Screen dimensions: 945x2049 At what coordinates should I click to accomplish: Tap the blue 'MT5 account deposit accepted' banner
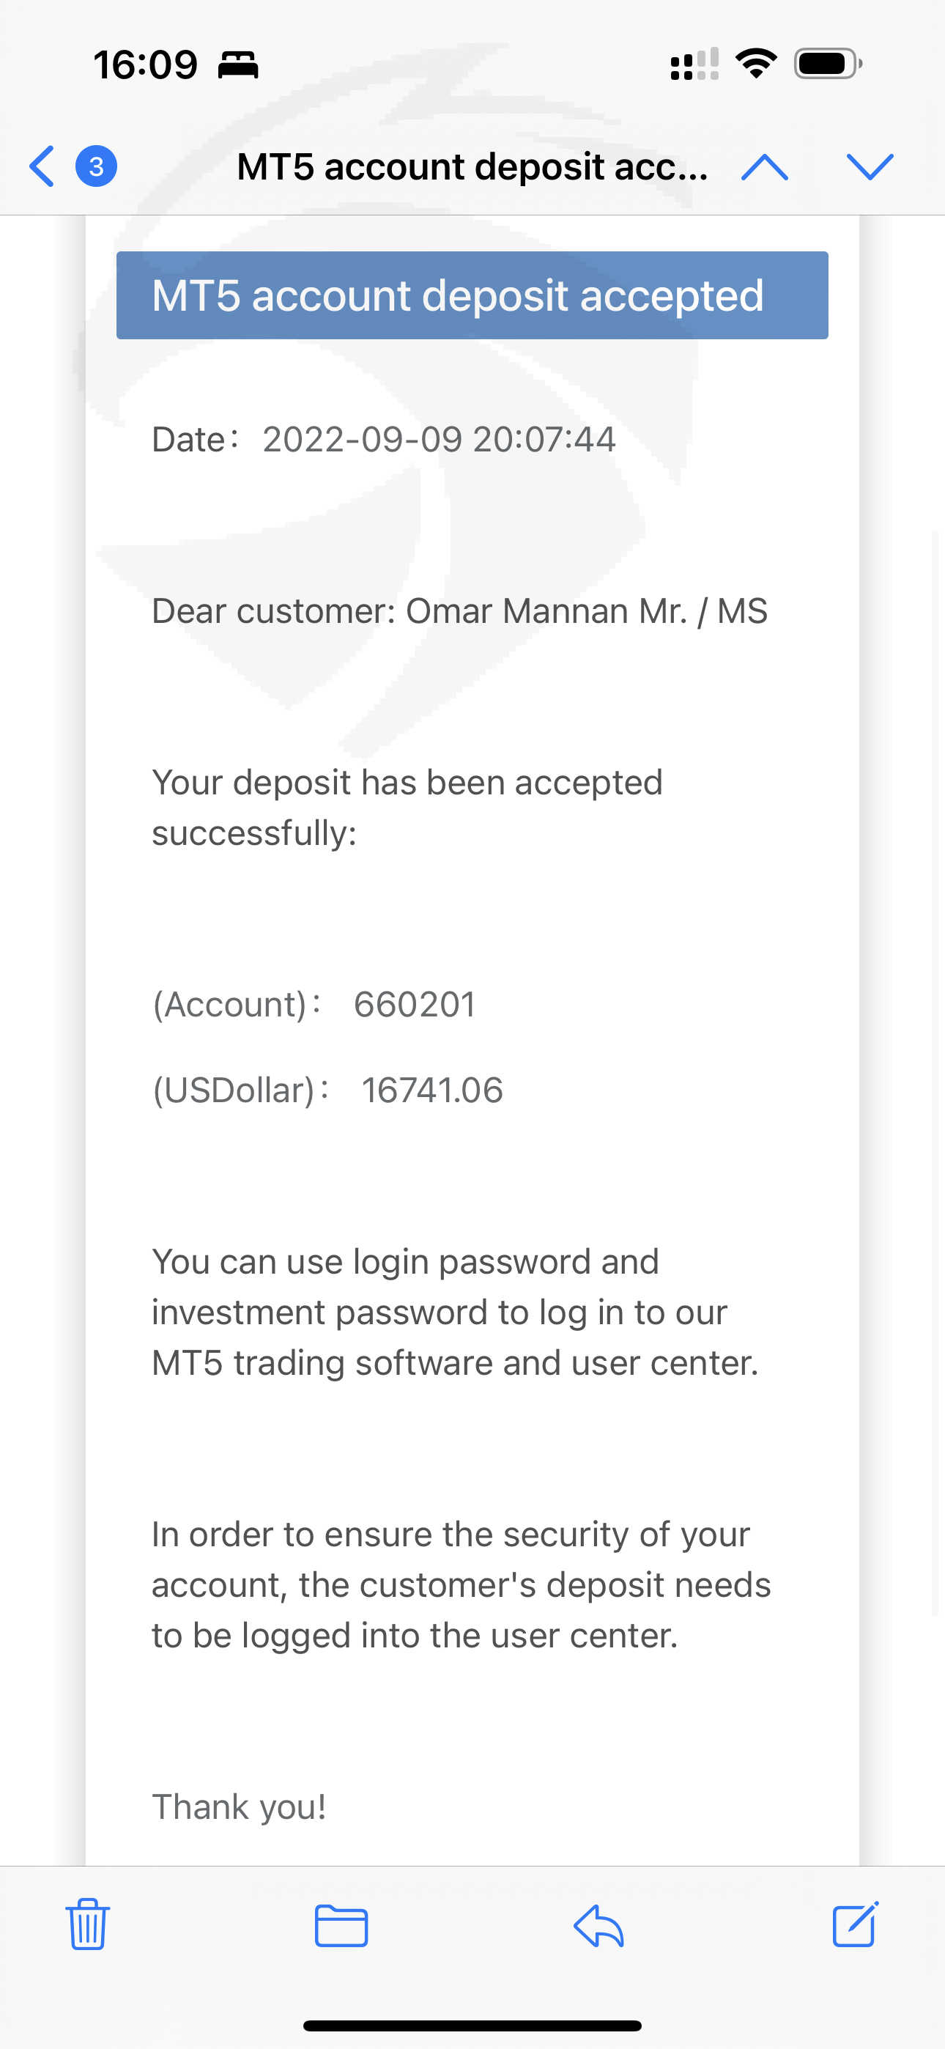click(472, 295)
